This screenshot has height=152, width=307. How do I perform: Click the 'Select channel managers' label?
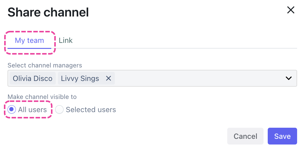[x=45, y=65]
